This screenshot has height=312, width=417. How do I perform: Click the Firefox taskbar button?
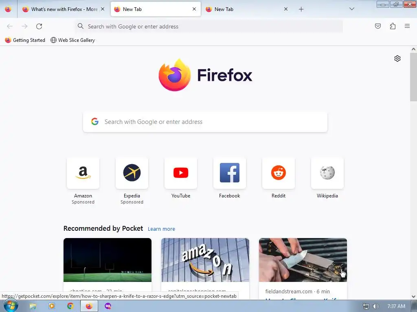[89, 306]
